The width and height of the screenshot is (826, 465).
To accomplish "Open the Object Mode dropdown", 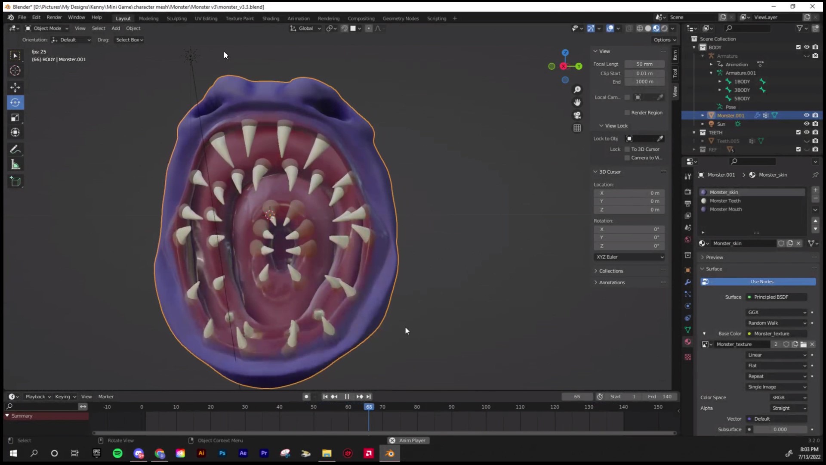I will point(46,28).
